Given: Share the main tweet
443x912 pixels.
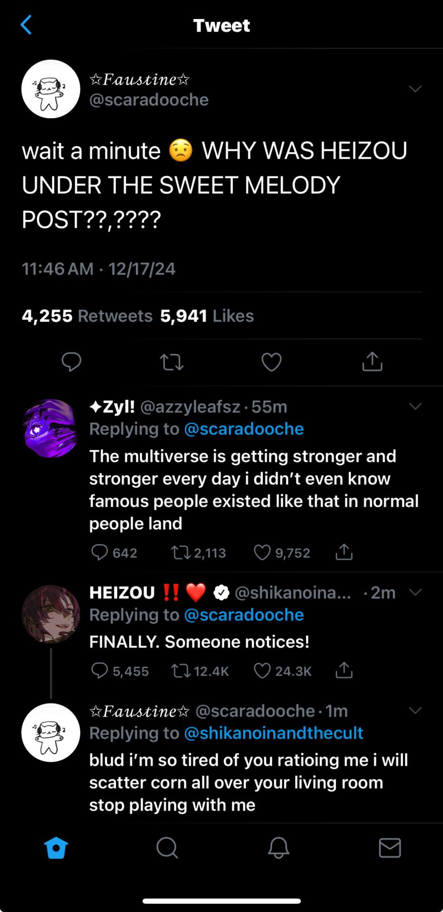Looking at the screenshot, I should coord(372,361).
